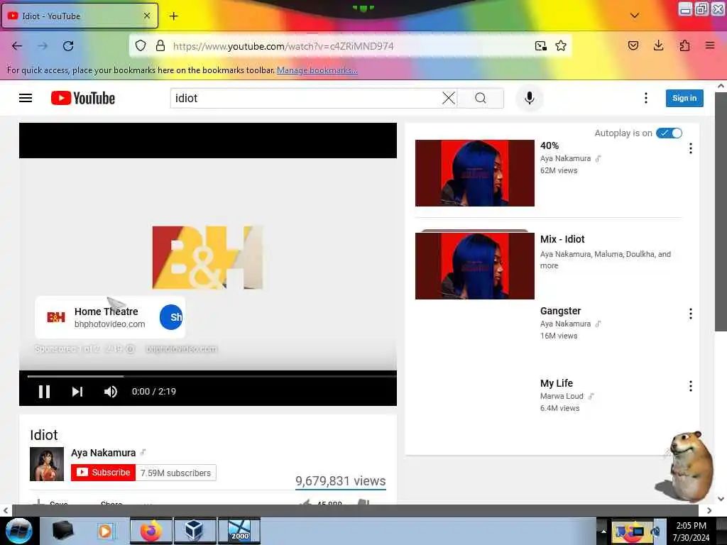Click the browser URL address bar
Viewport: 727px width, 545px height.
350,46
